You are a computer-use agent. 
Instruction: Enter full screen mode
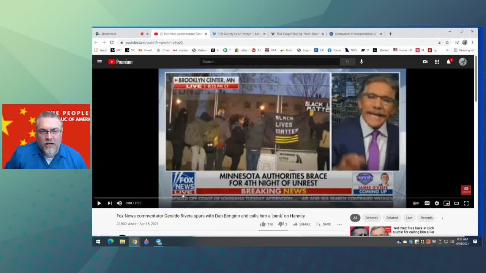click(466, 203)
